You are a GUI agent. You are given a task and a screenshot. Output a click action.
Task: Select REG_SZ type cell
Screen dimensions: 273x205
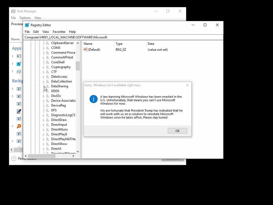coord(121,49)
